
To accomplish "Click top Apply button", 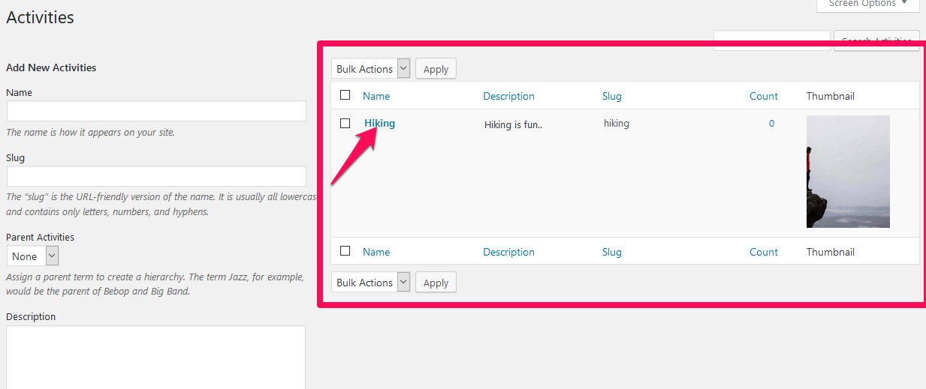I will tap(436, 69).
